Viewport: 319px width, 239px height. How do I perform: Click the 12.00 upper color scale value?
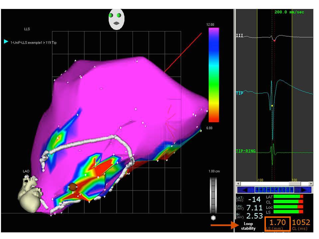tap(210, 25)
